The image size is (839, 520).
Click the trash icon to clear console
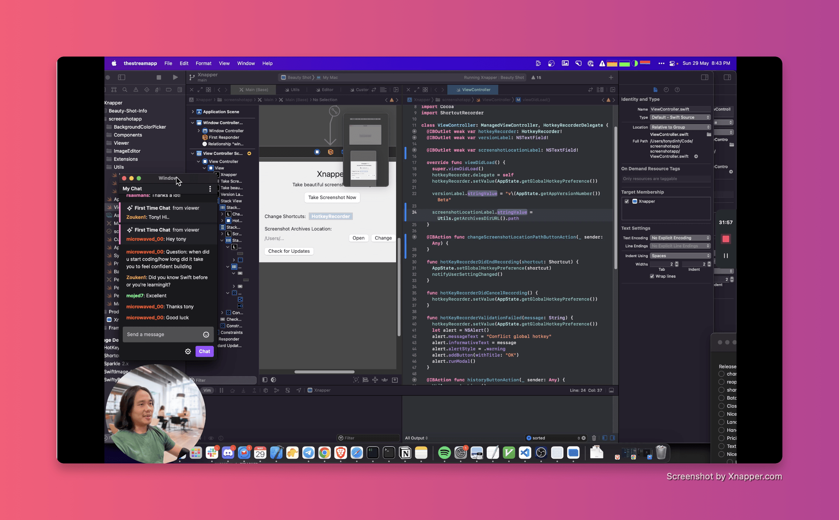pos(594,438)
